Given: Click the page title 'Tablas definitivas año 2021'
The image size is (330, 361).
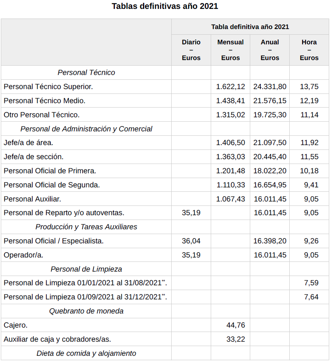Looking at the screenshot, I should 165,6.
